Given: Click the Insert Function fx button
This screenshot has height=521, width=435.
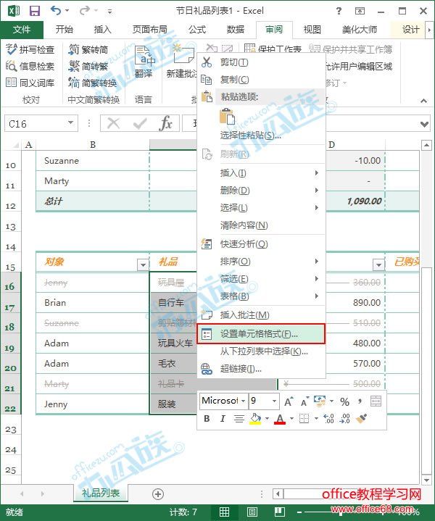Looking at the screenshot, I should (x=165, y=124).
